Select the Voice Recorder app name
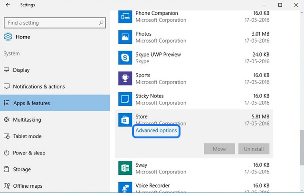The width and height of the screenshot is (304, 193). pos(152,185)
